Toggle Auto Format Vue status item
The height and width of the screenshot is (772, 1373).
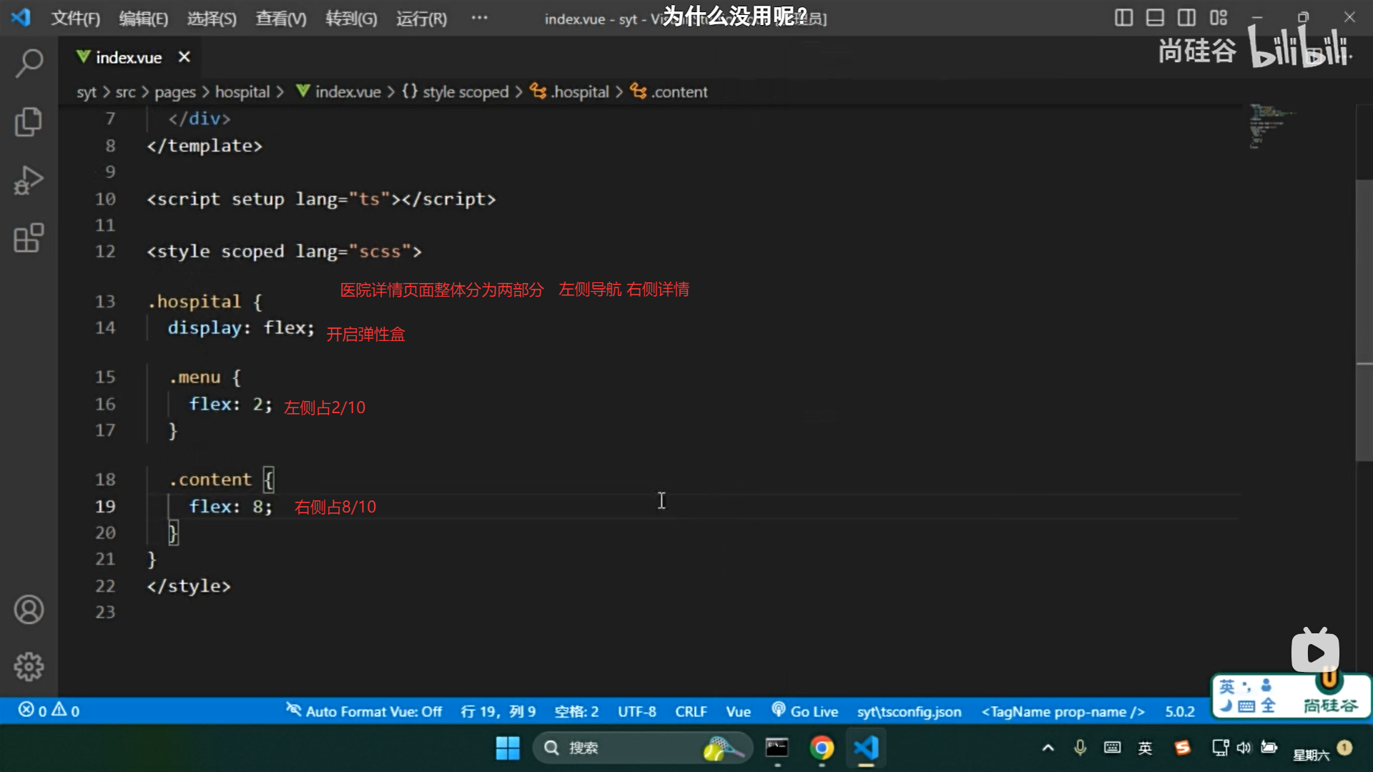364,711
